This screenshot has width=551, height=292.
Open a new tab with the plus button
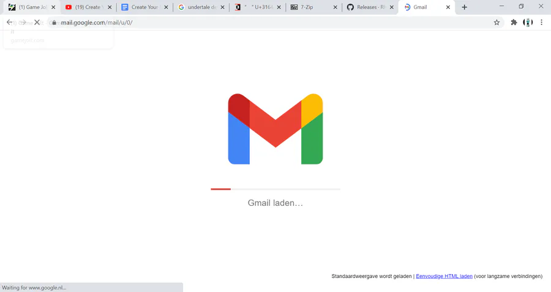464,7
